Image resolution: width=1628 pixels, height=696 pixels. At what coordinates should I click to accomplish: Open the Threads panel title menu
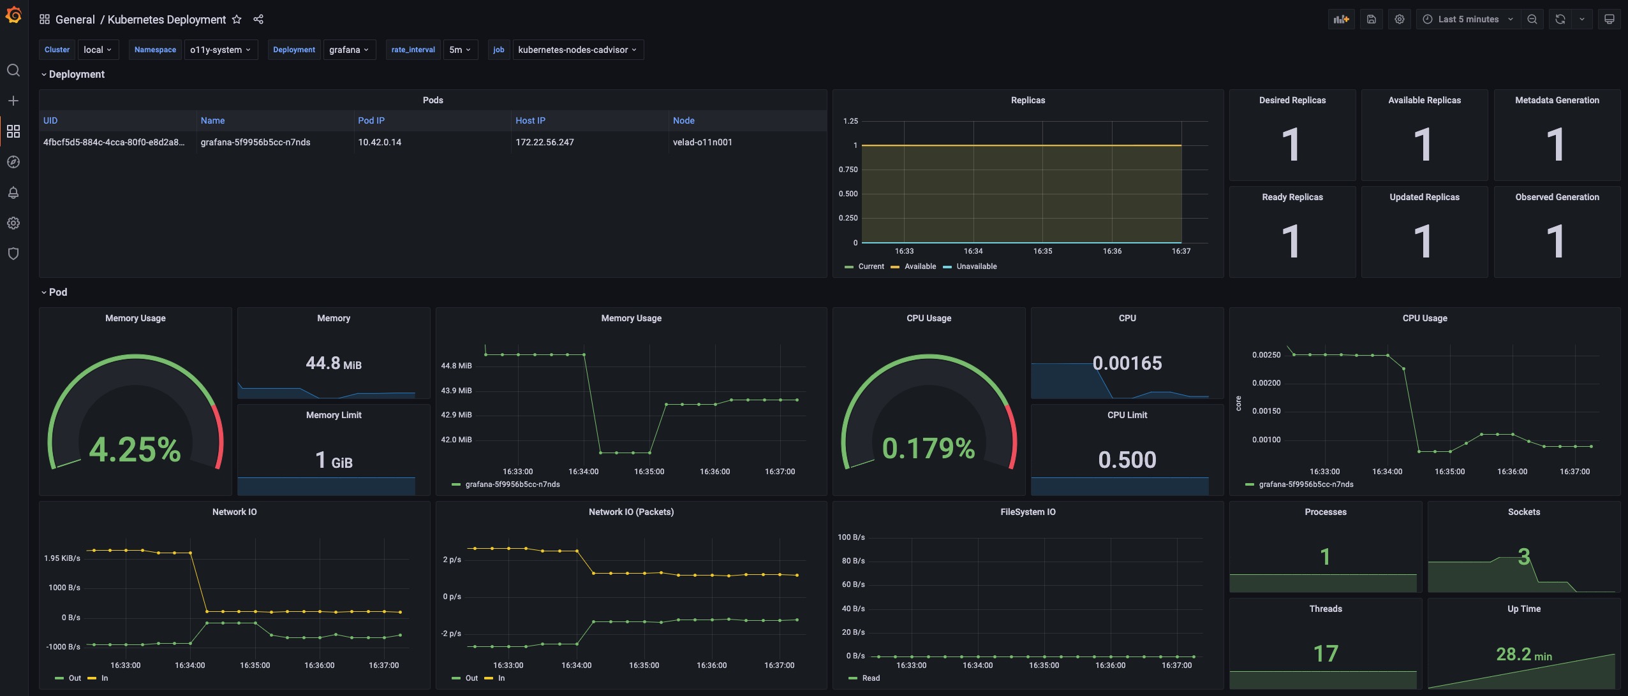[1326, 609]
